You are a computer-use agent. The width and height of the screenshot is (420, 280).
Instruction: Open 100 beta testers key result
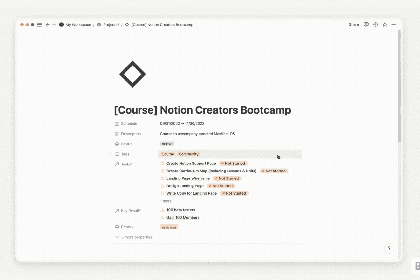[x=181, y=210]
